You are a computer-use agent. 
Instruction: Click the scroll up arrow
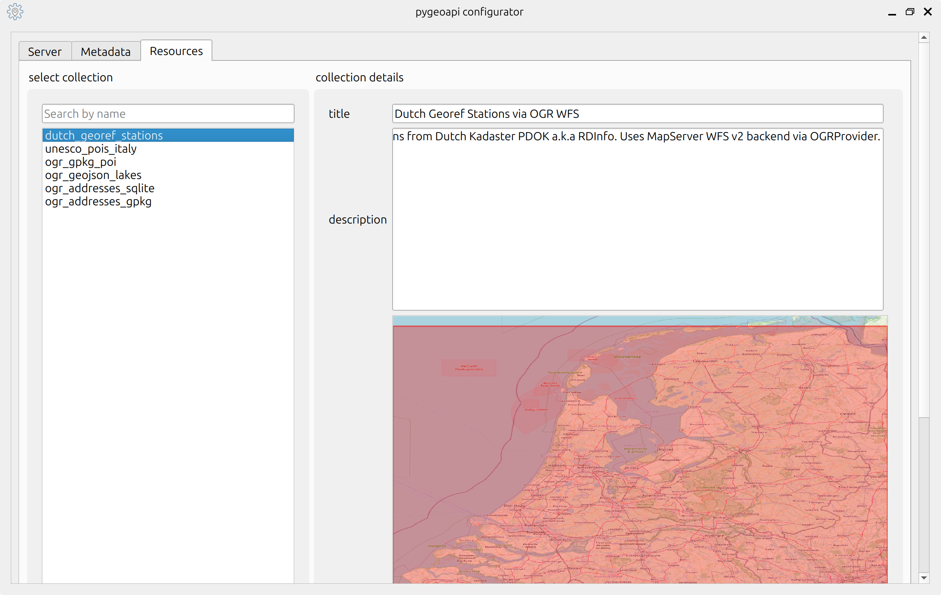click(x=924, y=38)
